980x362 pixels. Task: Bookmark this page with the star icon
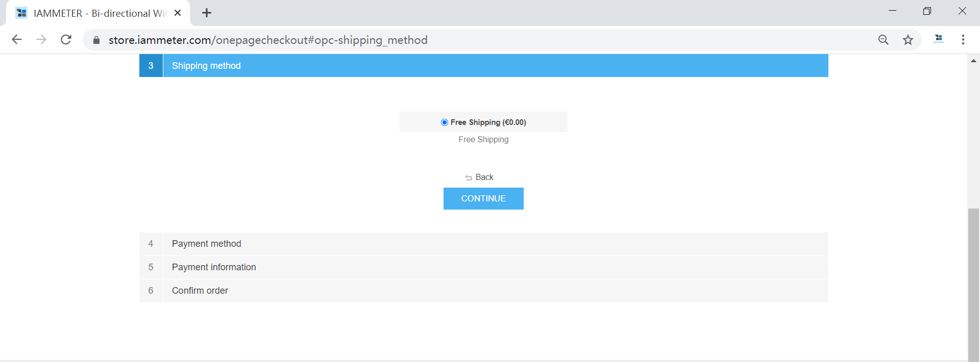908,40
